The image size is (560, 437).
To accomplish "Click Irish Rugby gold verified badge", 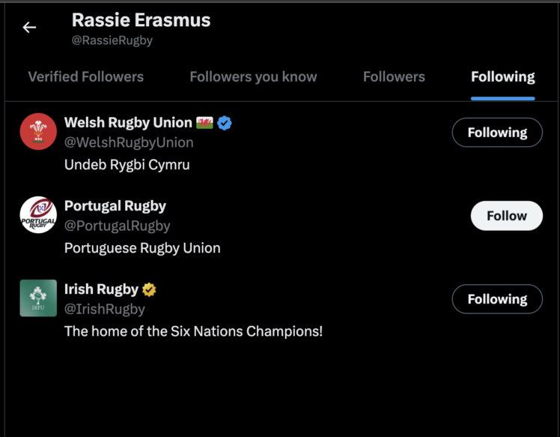I will tap(149, 289).
